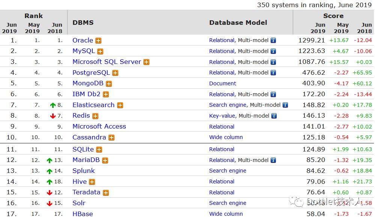Open the Microsoft SQL Server link
This screenshot has height=218, width=375.
click(107, 62)
